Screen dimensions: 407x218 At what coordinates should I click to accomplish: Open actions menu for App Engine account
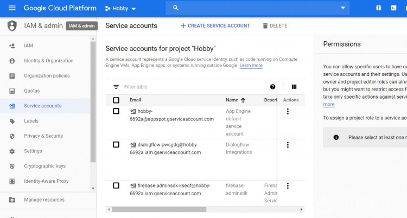288,111
